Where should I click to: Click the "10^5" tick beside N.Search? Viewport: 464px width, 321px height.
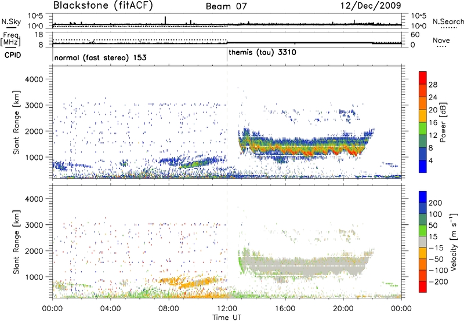coord(418,16)
